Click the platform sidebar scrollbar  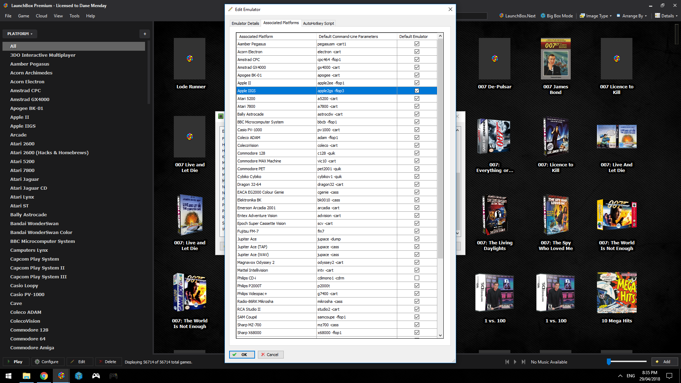pos(149,73)
